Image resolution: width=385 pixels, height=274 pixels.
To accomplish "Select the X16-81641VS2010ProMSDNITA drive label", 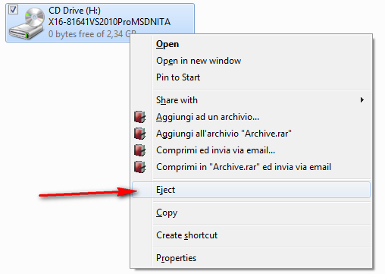I will pyautogui.click(x=109, y=22).
